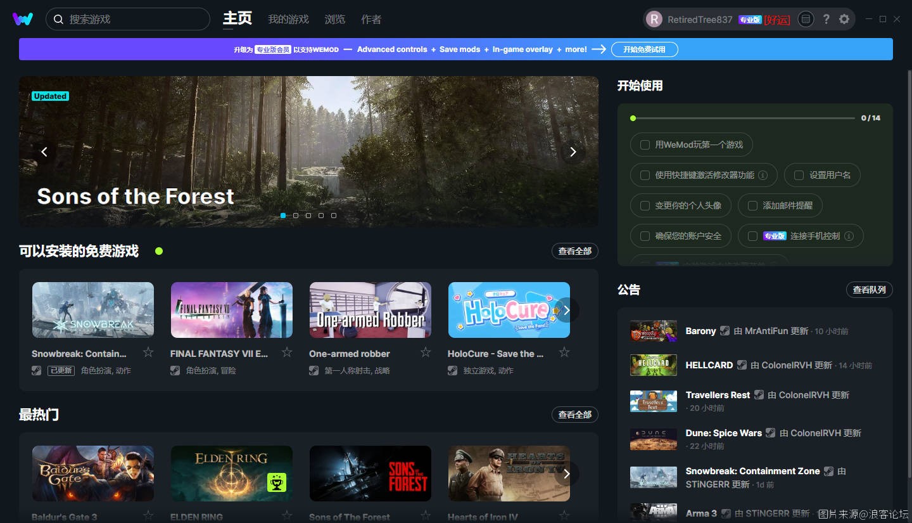
Task: Show next featured banner with right arrow
Action: 573,152
